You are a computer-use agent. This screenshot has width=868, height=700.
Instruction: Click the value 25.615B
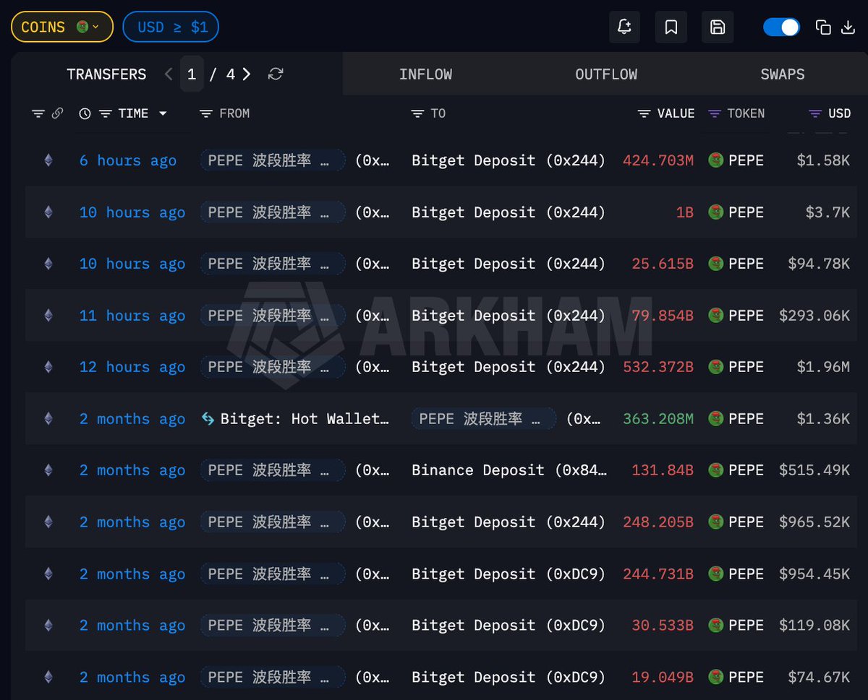click(x=663, y=264)
